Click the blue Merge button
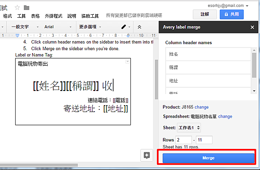 click(x=208, y=158)
